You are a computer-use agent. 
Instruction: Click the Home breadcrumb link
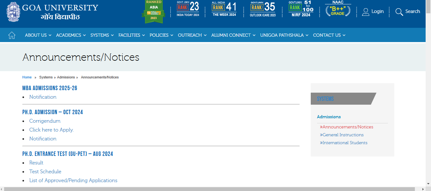point(27,77)
